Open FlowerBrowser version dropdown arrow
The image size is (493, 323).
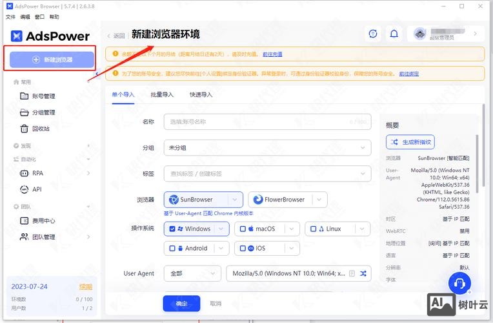[319, 200]
